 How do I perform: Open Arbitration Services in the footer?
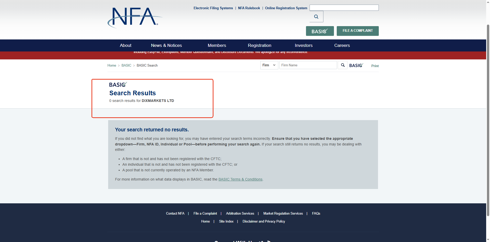click(240, 213)
